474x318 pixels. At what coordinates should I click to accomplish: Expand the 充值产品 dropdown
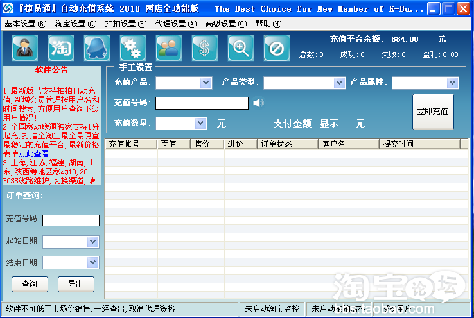coord(206,83)
